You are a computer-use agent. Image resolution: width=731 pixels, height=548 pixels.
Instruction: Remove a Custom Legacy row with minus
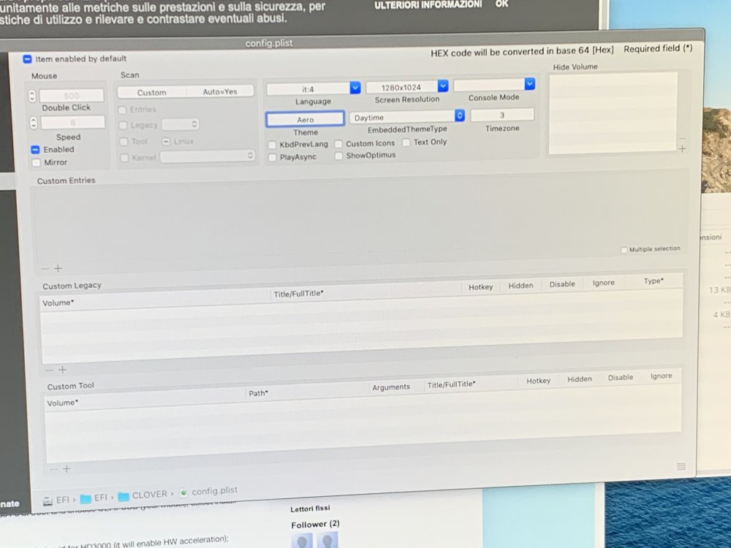point(50,370)
